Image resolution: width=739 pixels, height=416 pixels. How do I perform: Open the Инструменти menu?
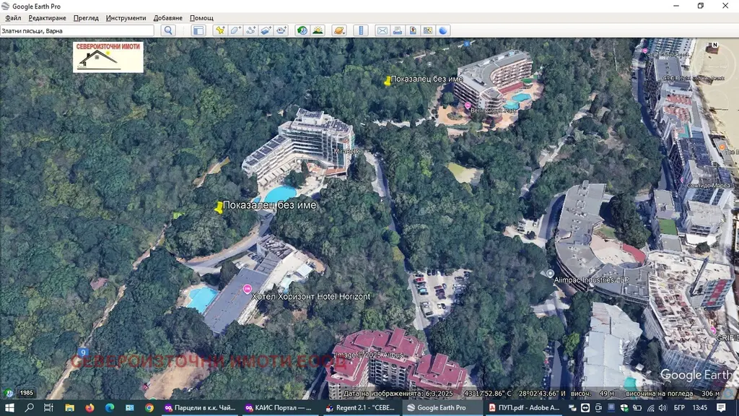tap(126, 18)
